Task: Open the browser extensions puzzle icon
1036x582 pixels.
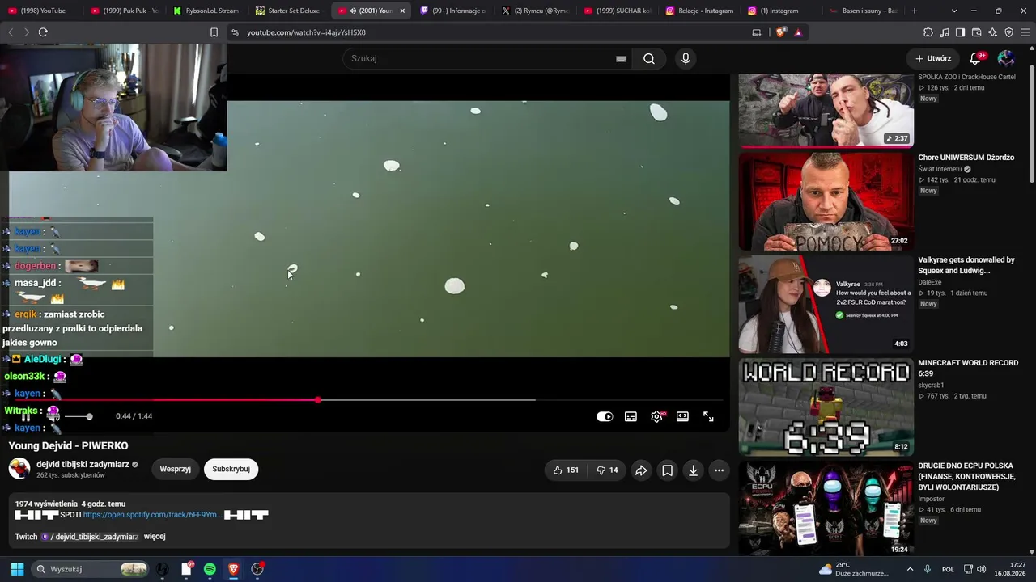Action: click(928, 32)
